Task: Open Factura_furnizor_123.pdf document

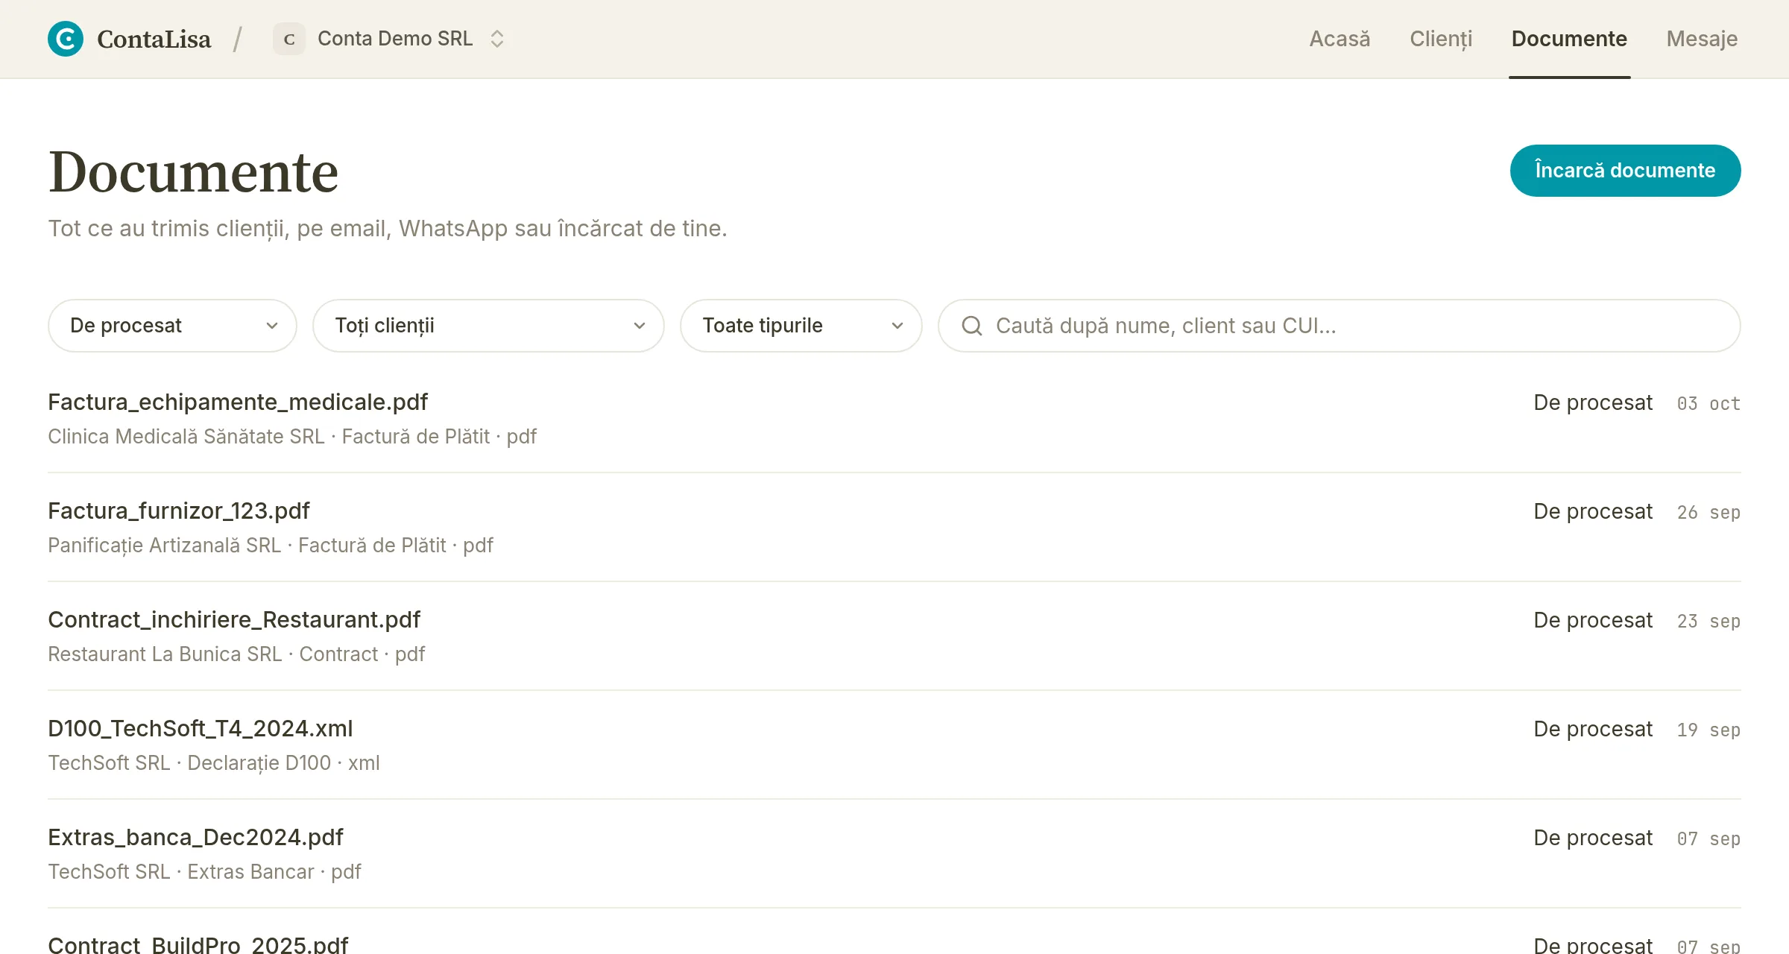Action: click(179, 511)
